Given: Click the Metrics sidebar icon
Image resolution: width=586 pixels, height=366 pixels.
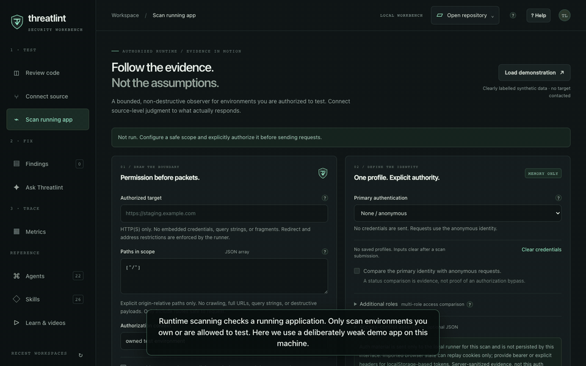Looking at the screenshot, I should 16,232.
